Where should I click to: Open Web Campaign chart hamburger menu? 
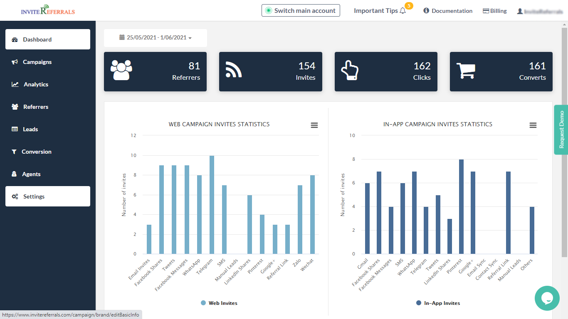click(x=314, y=125)
